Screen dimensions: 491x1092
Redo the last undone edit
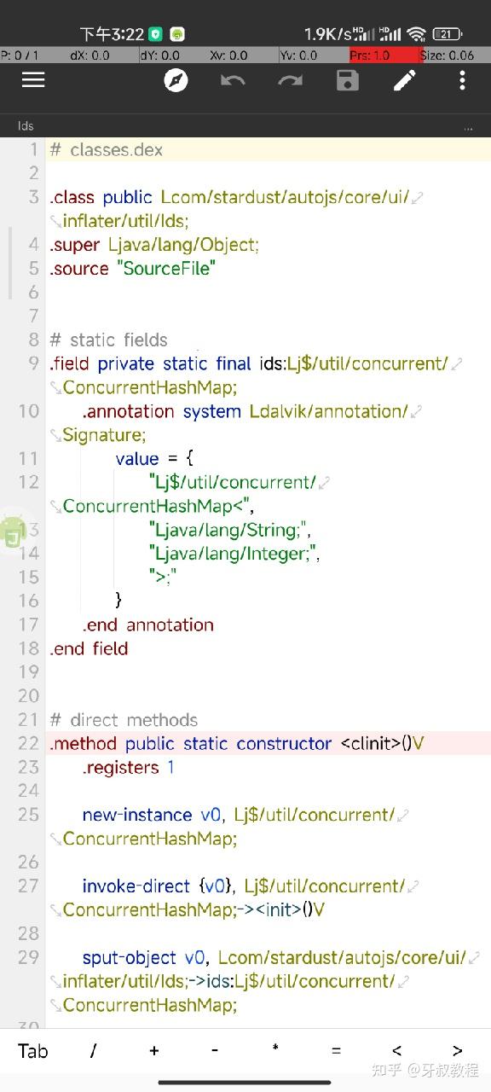click(291, 81)
